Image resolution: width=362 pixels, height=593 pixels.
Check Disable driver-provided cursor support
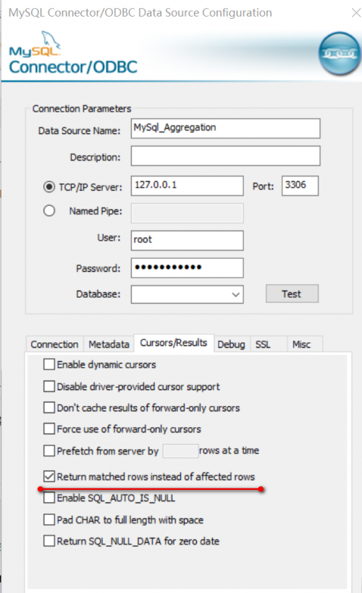click(x=49, y=386)
